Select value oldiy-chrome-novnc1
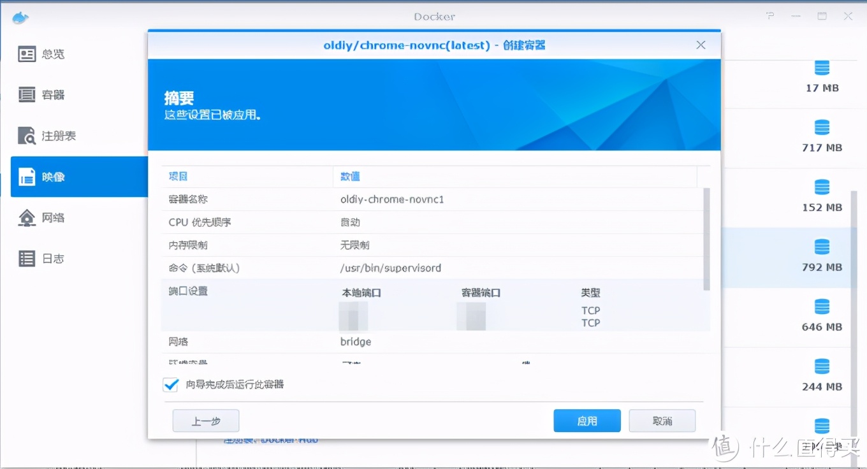The height and width of the screenshot is (469, 867). [392, 199]
